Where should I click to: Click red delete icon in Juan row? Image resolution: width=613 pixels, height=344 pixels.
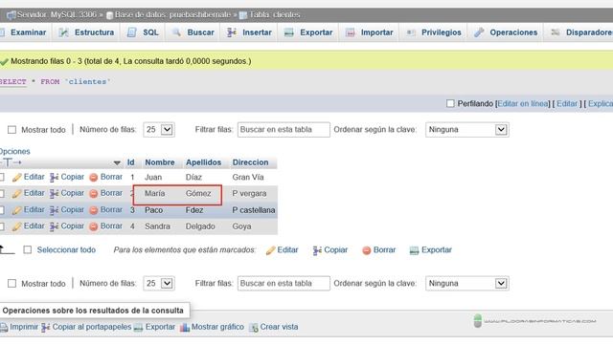[x=94, y=178]
